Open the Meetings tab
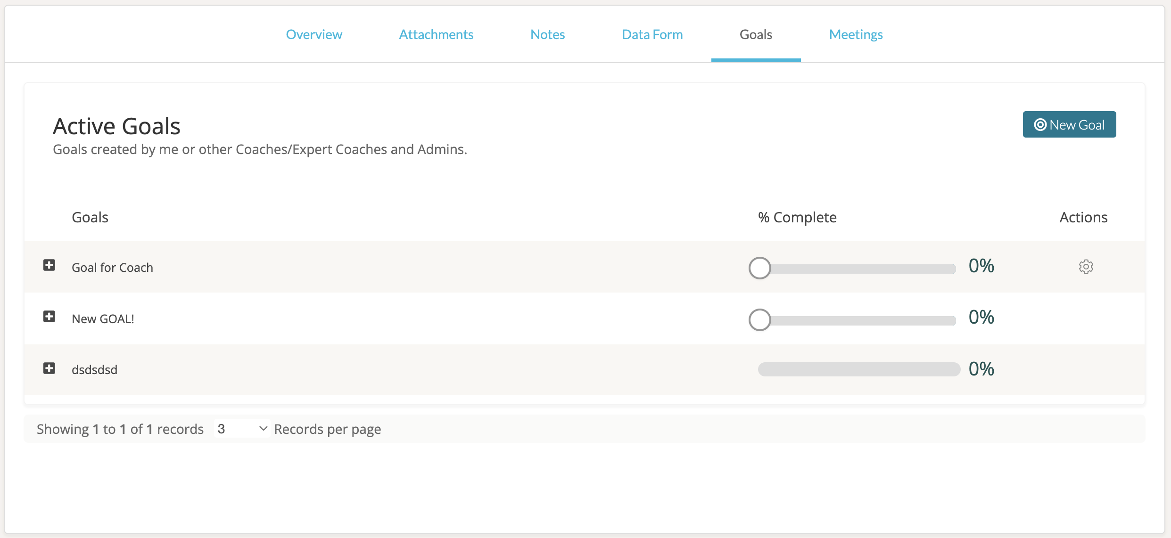This screenshot has width=1171, height=538. coord(856,34)
